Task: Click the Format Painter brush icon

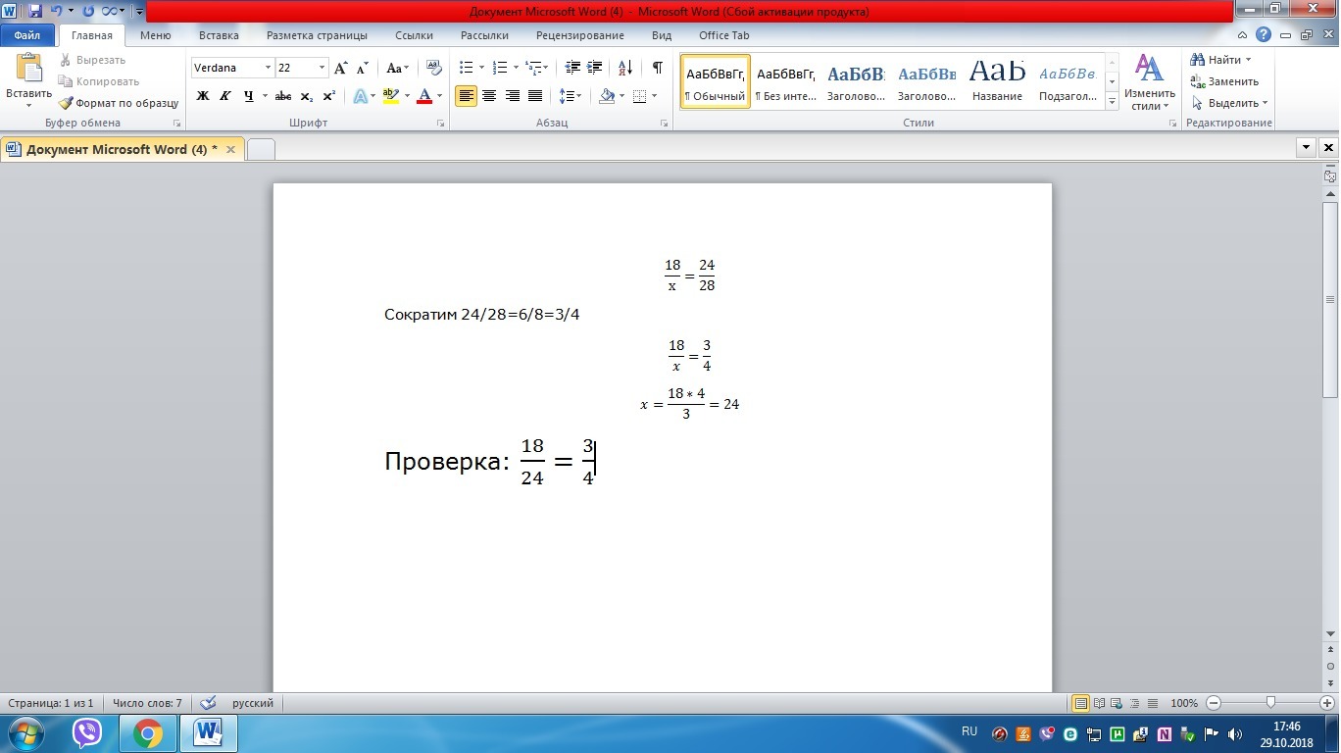Action: 67,103
